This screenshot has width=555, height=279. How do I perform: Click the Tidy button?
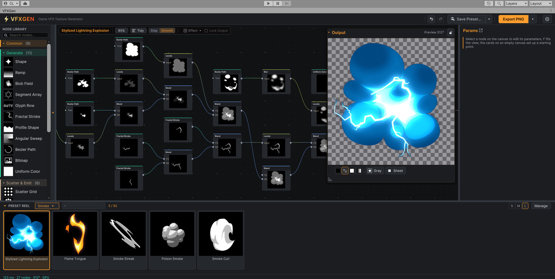coord(138,31)
